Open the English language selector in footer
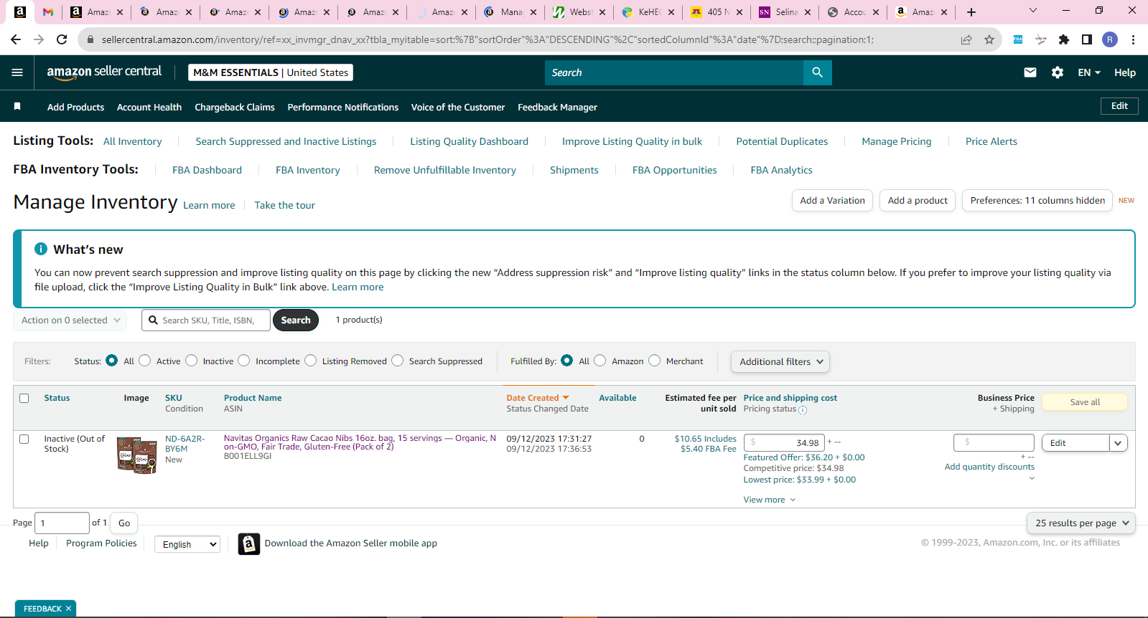Viewport: 1148px width, 618px height. 187,544
